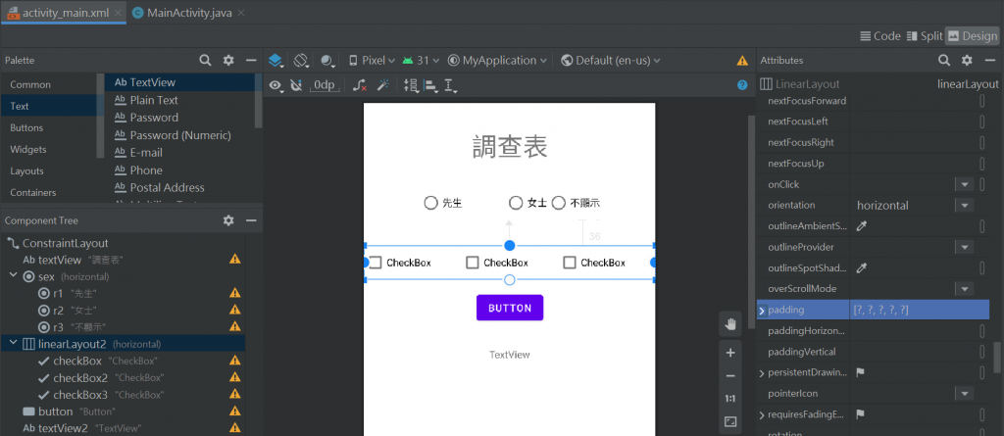Zoom in with the plus button

point(730,353)
